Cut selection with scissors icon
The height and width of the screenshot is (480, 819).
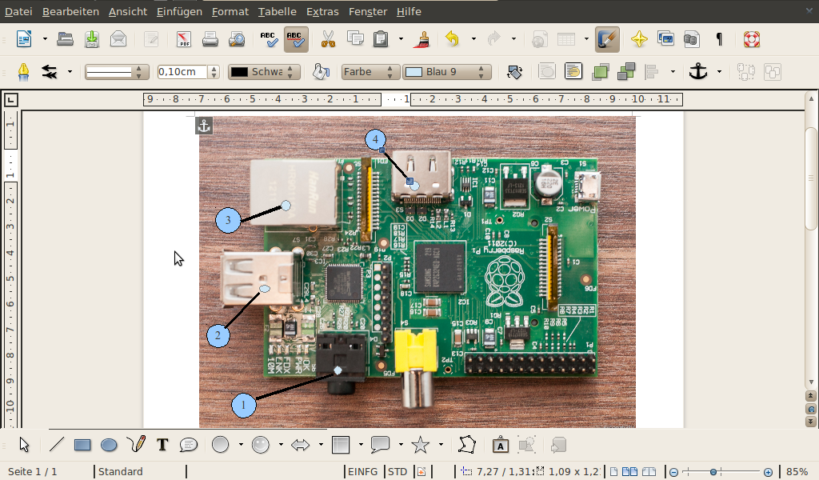328,39
